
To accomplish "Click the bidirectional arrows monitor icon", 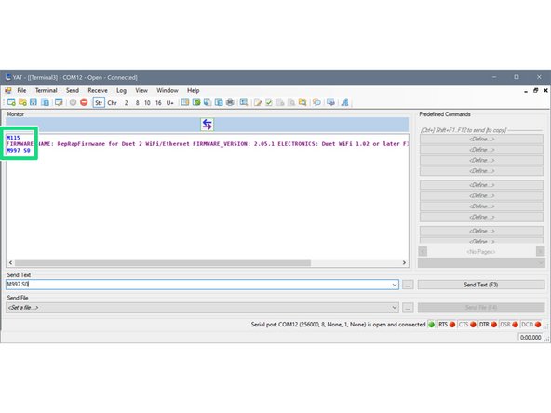I will coord(207,125).
